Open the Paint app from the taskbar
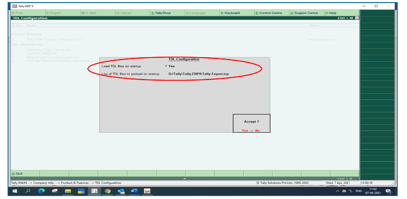Viewport: 407px width, 199px height. (x=55, y=191)
